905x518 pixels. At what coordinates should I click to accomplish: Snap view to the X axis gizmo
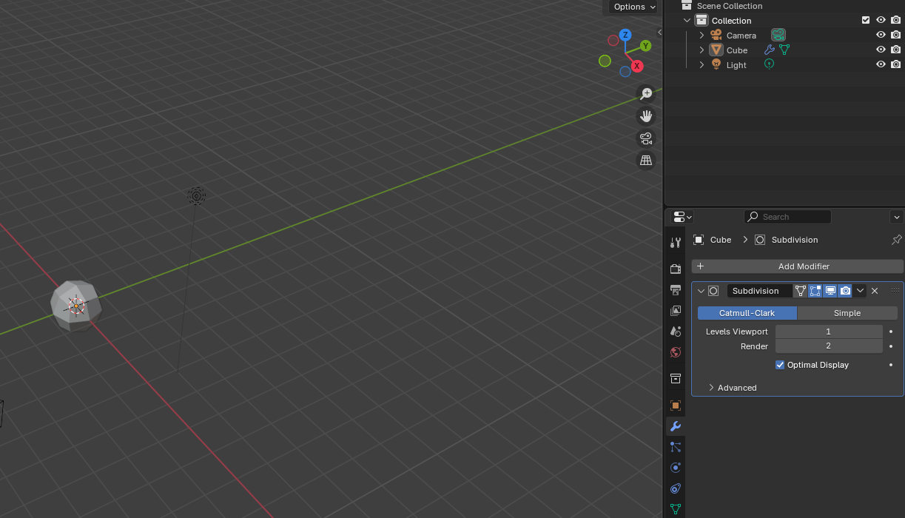coord(636,66)
